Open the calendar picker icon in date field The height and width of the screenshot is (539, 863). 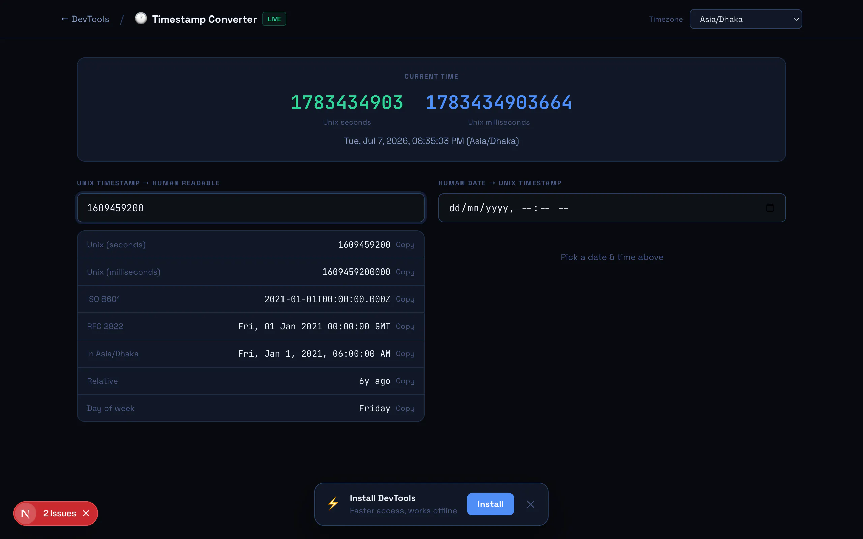[x=770, y=208]
